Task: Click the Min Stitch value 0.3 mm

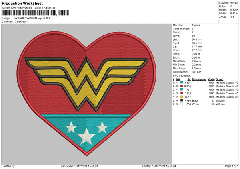Action: 196,65
